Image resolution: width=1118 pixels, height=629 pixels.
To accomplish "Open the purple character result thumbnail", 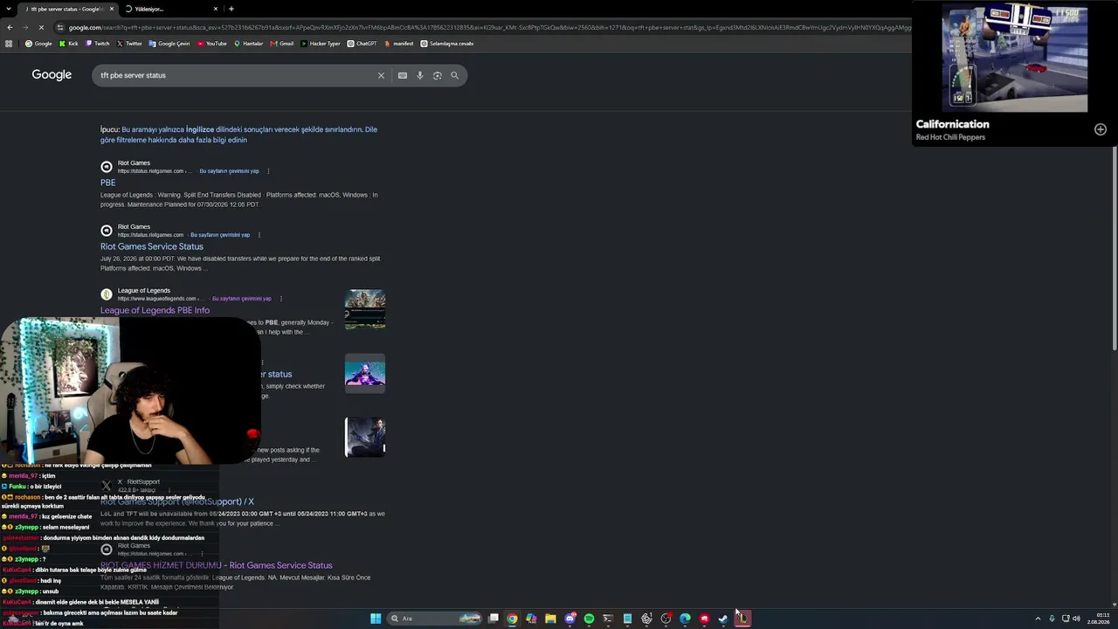I will [365, 373].
